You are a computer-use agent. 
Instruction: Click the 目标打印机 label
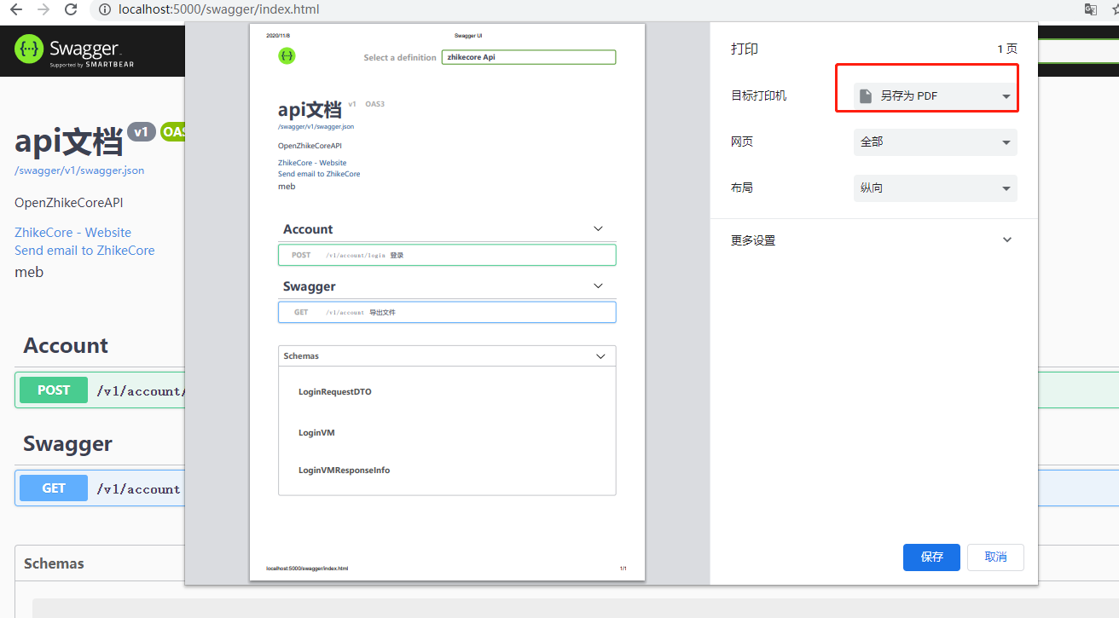pyautogui.click(x=758, y=95)
